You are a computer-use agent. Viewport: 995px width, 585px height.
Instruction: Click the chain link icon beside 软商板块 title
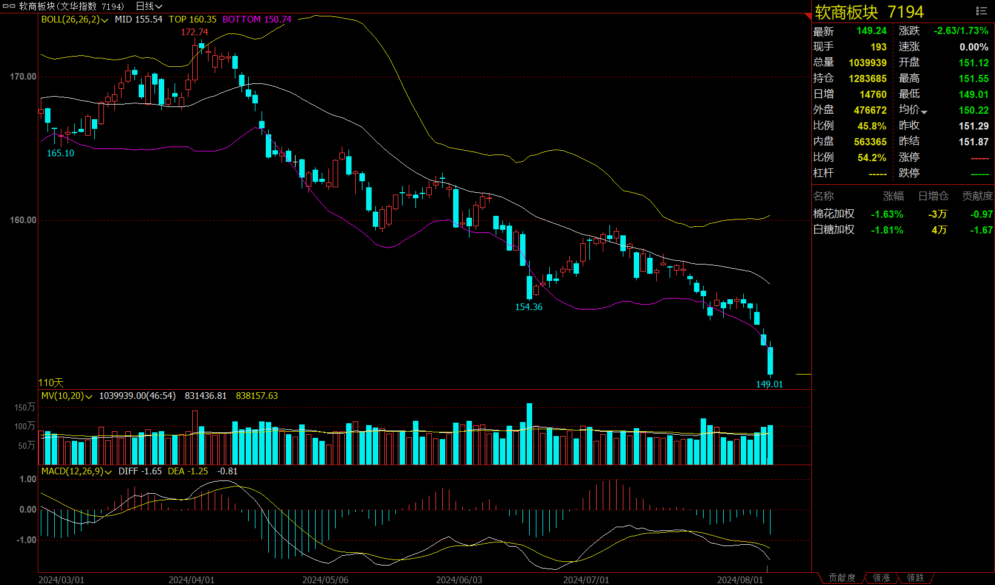click(9, 6)
